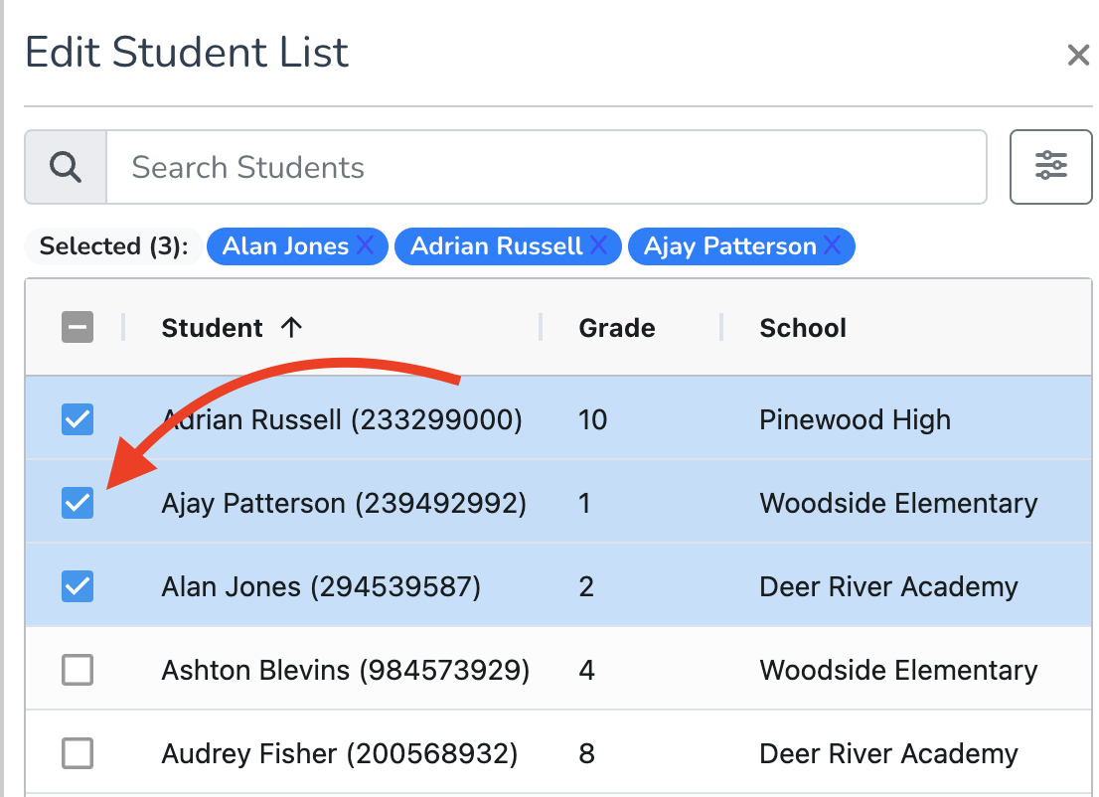Sort by the Student column header
This screenshot has height=797, width=1099.
212,327
